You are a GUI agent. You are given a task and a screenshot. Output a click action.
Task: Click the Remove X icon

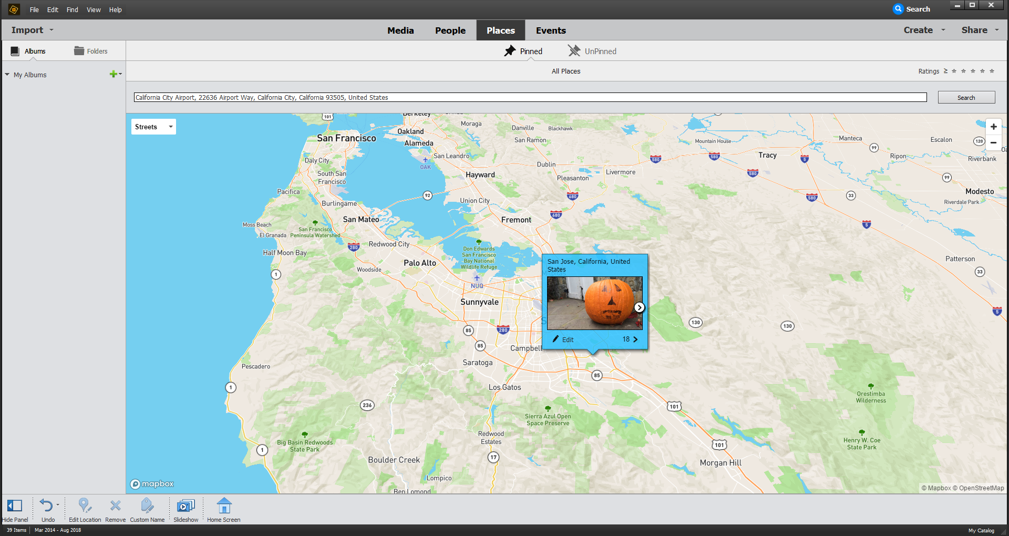[115, 506]
